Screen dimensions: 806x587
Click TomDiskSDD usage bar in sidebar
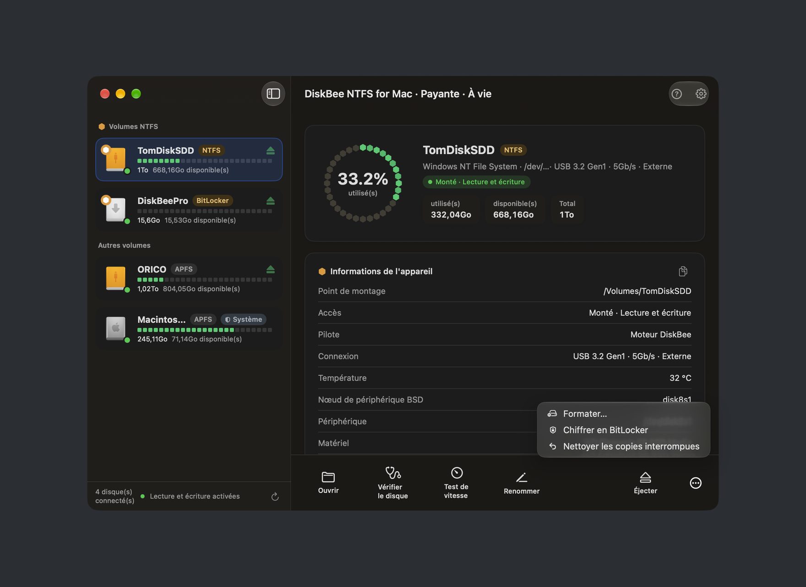click(205, 161)
